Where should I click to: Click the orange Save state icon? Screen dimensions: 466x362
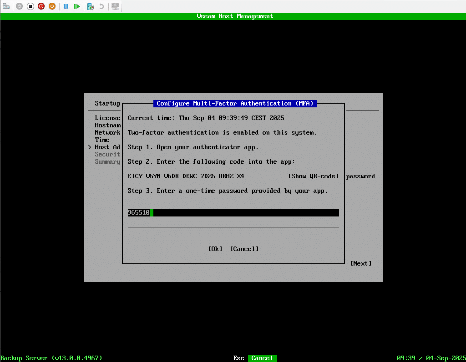pyautogui.click(x=52, y=6)
